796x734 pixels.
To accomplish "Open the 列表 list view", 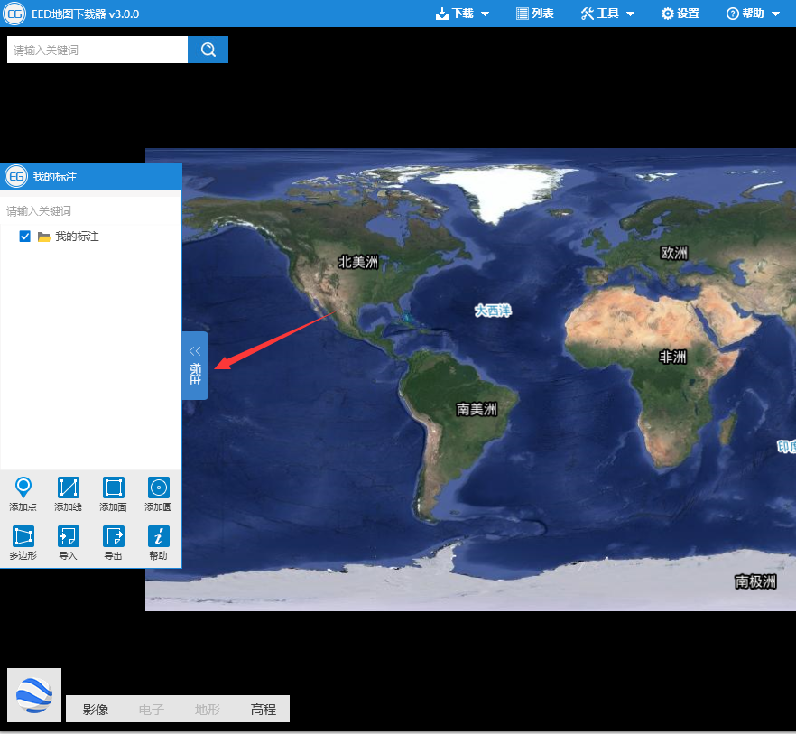I will [x=535, y=14].
